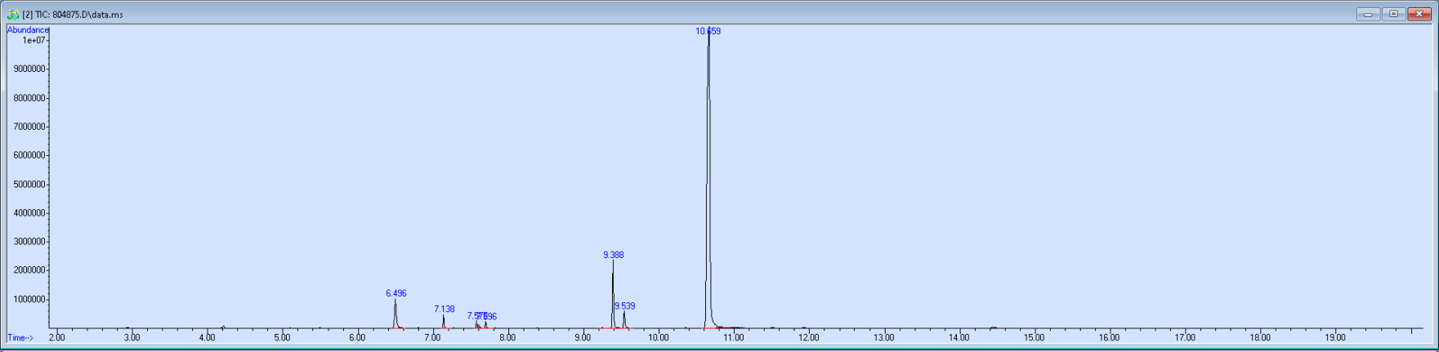This screenshot has width=1439, height=352.
Task: Select the 9.539 peak label
Action: tap(625, 306)
